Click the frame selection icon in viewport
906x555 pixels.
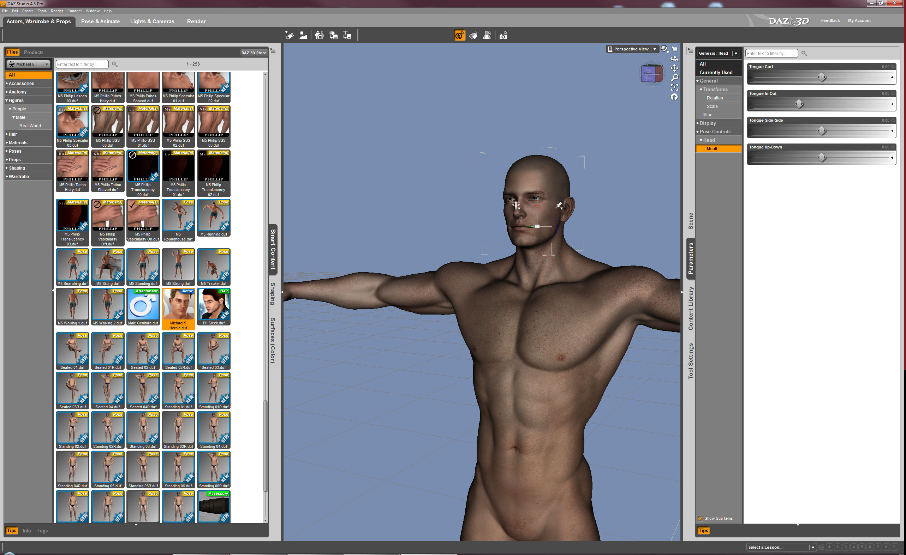click(x=674, y=87)
